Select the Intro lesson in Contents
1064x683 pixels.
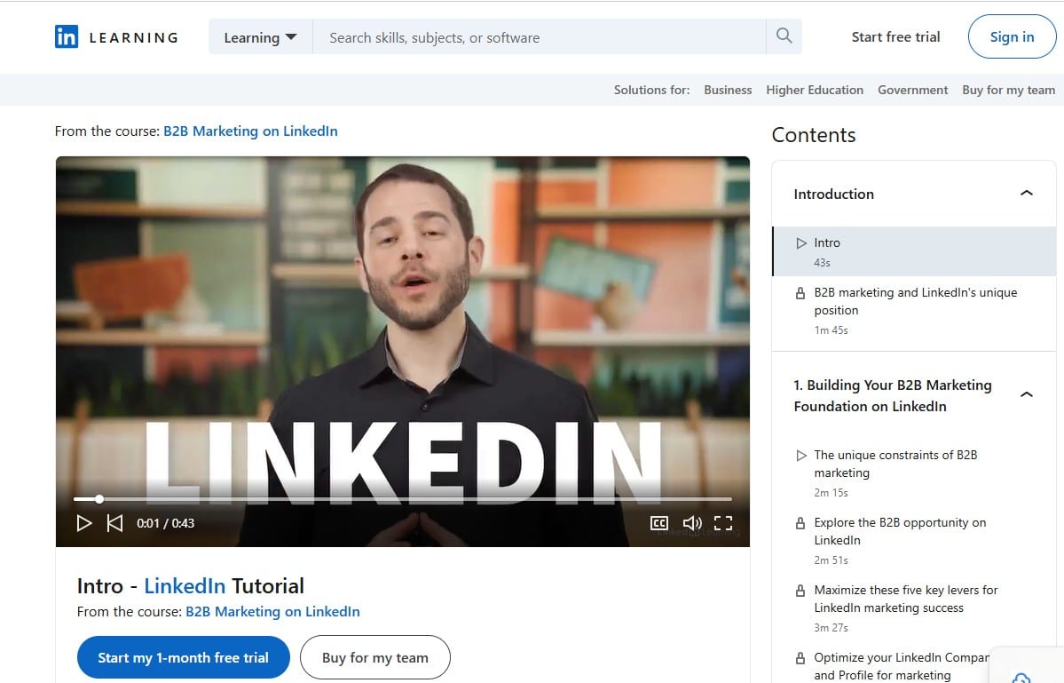point(914,251)
